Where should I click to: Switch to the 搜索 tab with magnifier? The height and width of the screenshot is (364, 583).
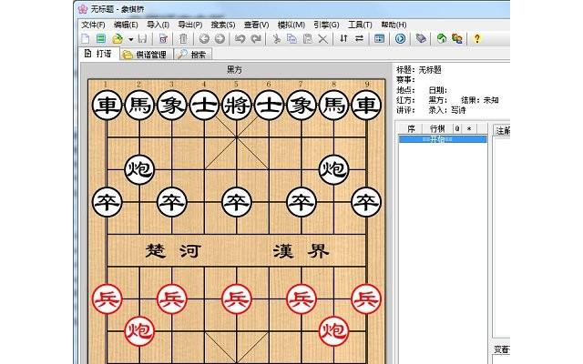click(x=192, y=55)
